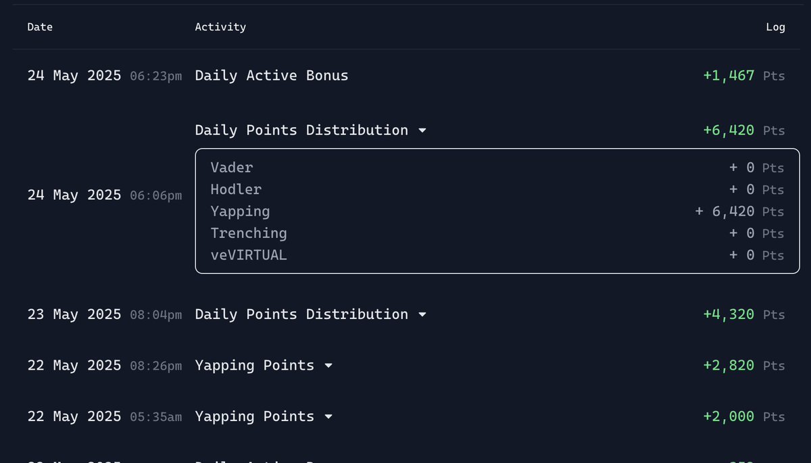Screen dimensions: 811x463
Task: Click the 24 May Daily Points Distribution label
Action: (301, 130)
